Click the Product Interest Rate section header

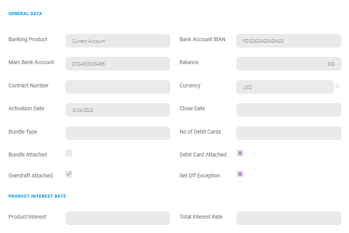click(x=37, y=196)
